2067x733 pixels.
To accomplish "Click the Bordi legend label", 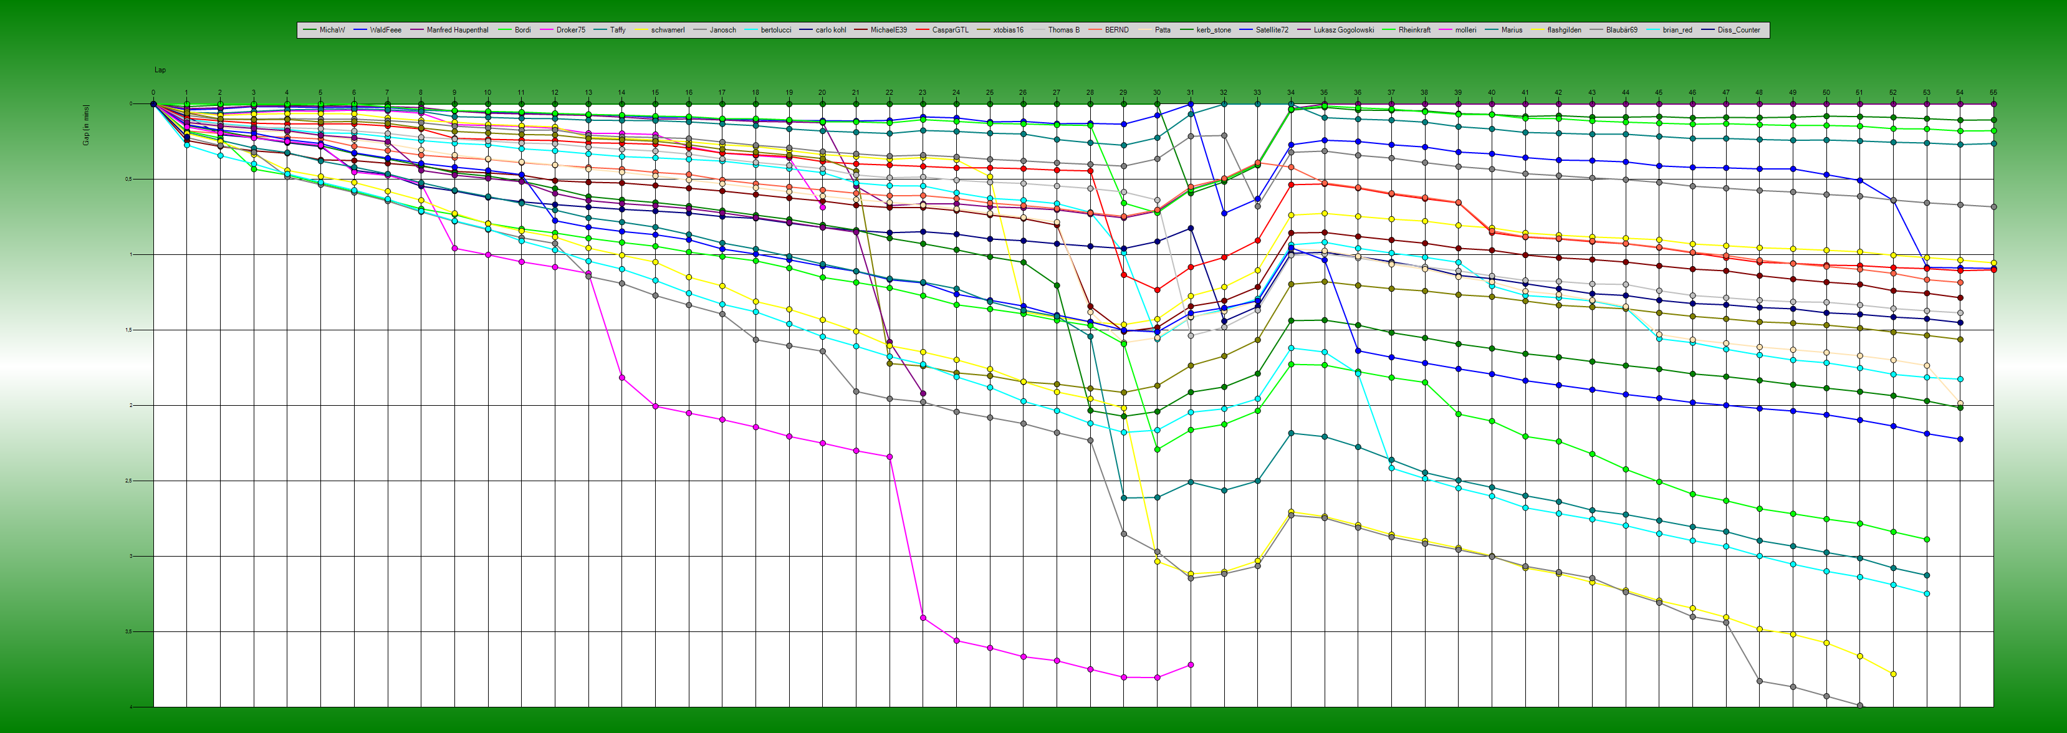I will 522,30.
